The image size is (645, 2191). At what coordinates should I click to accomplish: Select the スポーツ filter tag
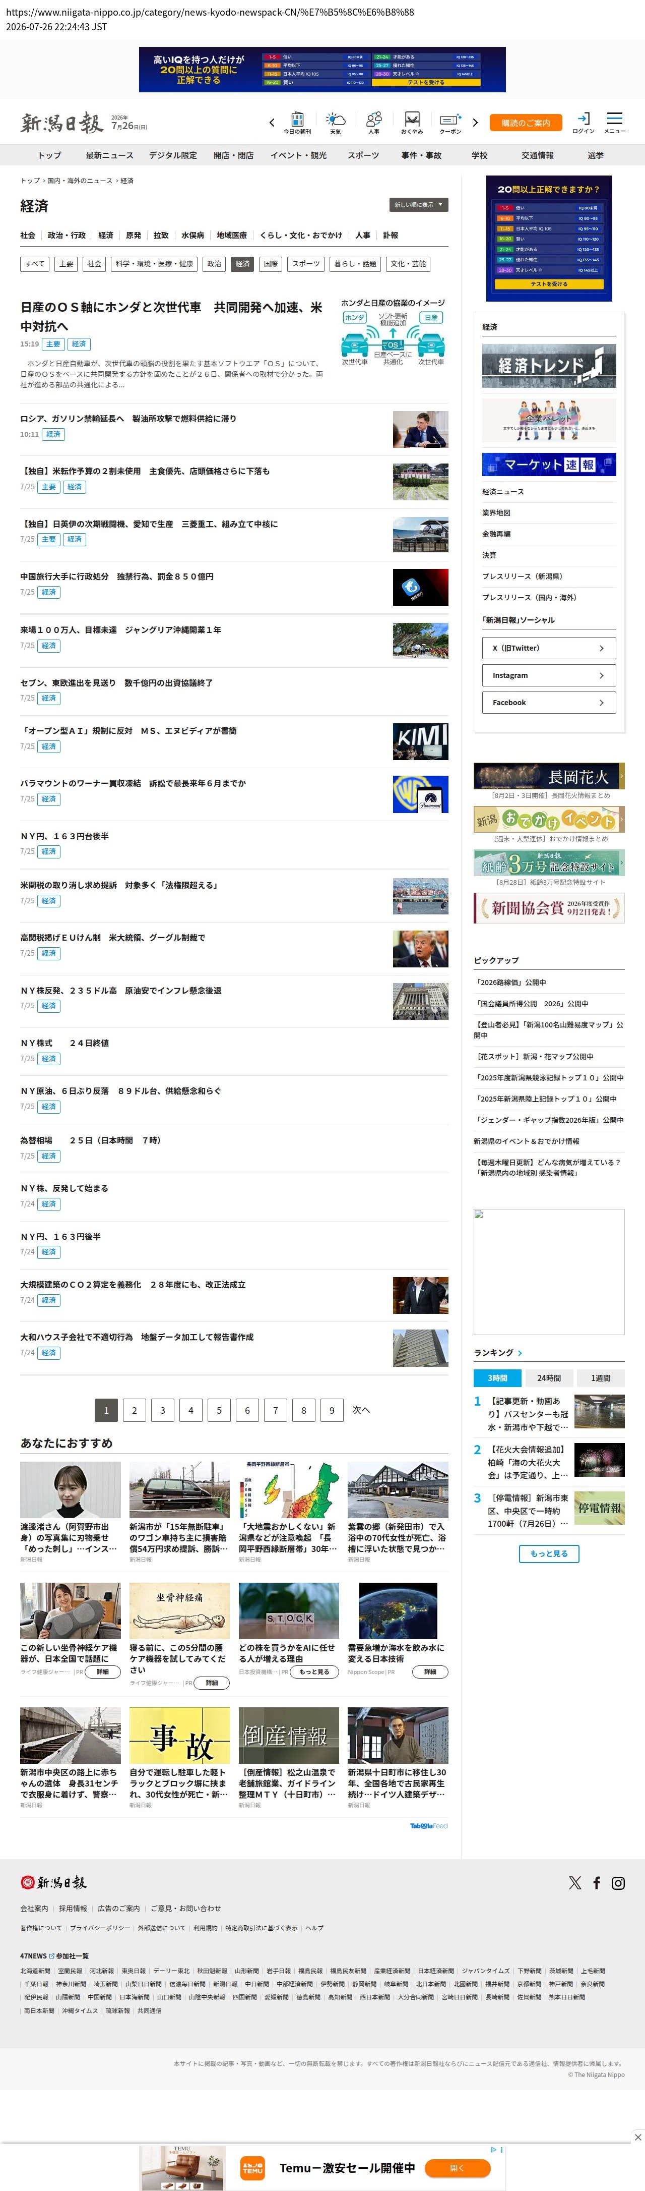pyautogui.click(x=306, y=264)
